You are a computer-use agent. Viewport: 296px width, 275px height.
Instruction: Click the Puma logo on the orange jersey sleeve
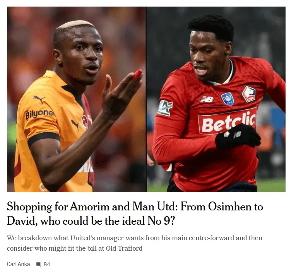pos(75,125)
